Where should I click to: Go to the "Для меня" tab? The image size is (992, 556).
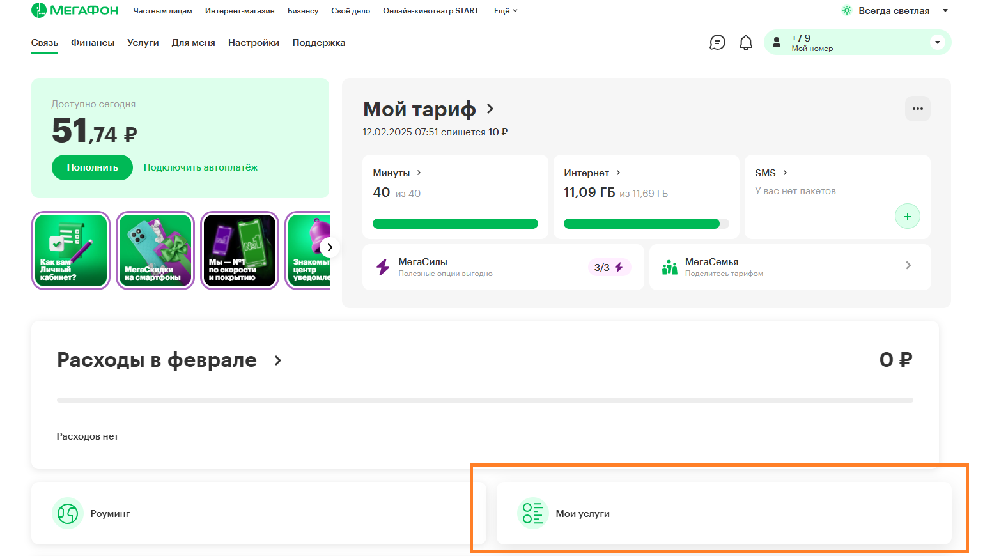click(x=194, y=43)
